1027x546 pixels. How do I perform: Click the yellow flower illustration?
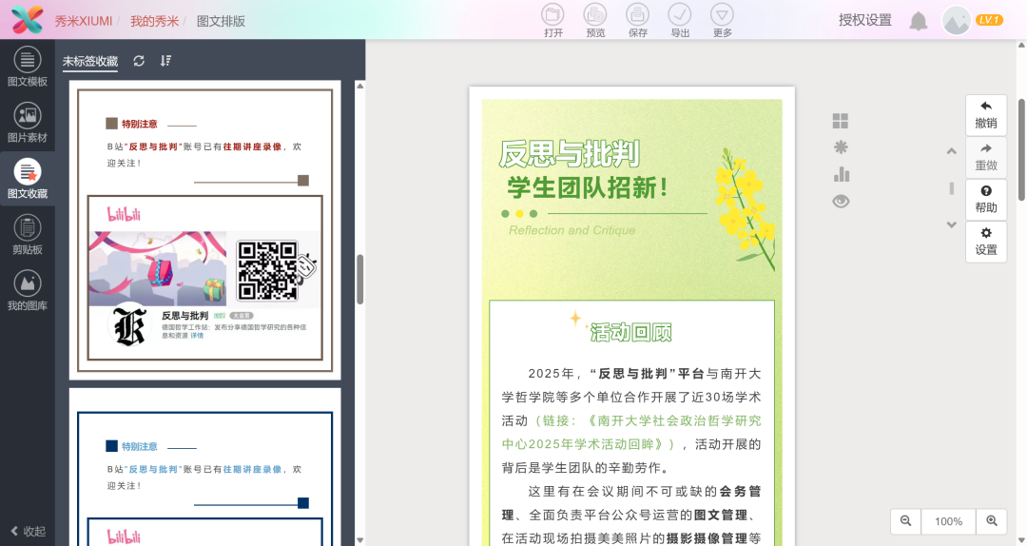point(746,208)
